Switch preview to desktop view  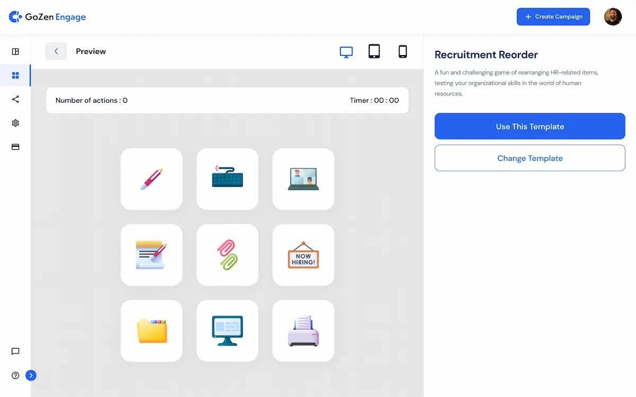click(346, 51)
